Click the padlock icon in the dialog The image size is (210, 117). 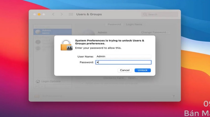point(67,45)
